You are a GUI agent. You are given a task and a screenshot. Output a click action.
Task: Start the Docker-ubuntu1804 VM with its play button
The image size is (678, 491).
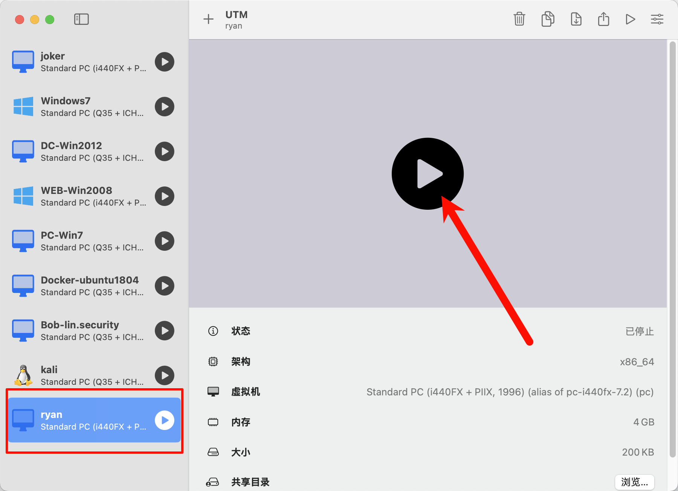(x=165, y=286)
